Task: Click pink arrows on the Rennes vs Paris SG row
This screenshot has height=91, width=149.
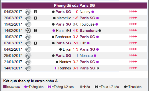Action: point(133,68)
